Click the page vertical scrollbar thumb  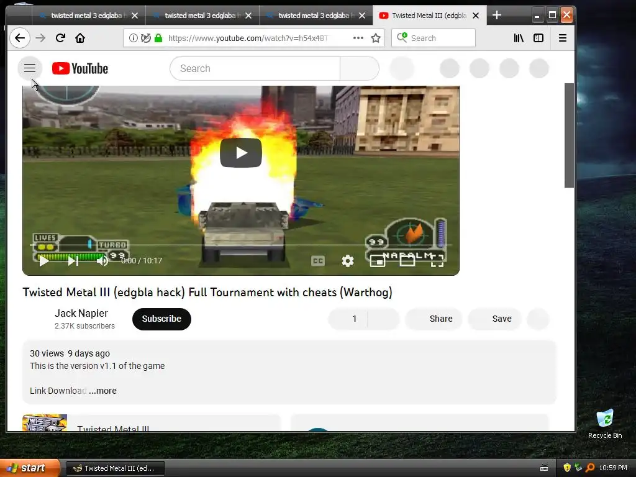[x=569, y=135]
